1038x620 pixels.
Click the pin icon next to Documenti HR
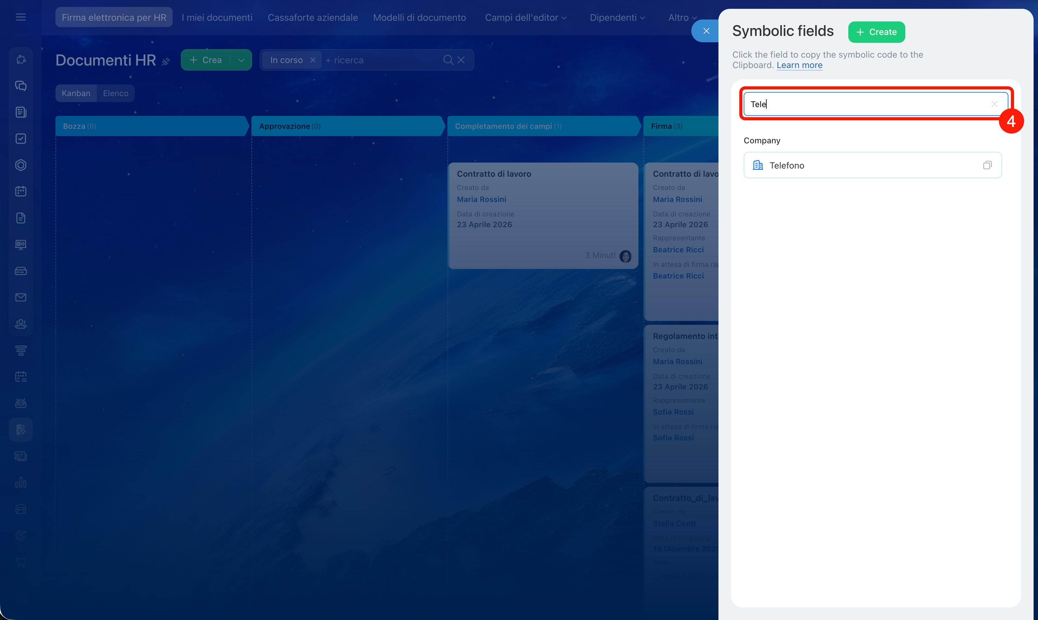point(166,61)
